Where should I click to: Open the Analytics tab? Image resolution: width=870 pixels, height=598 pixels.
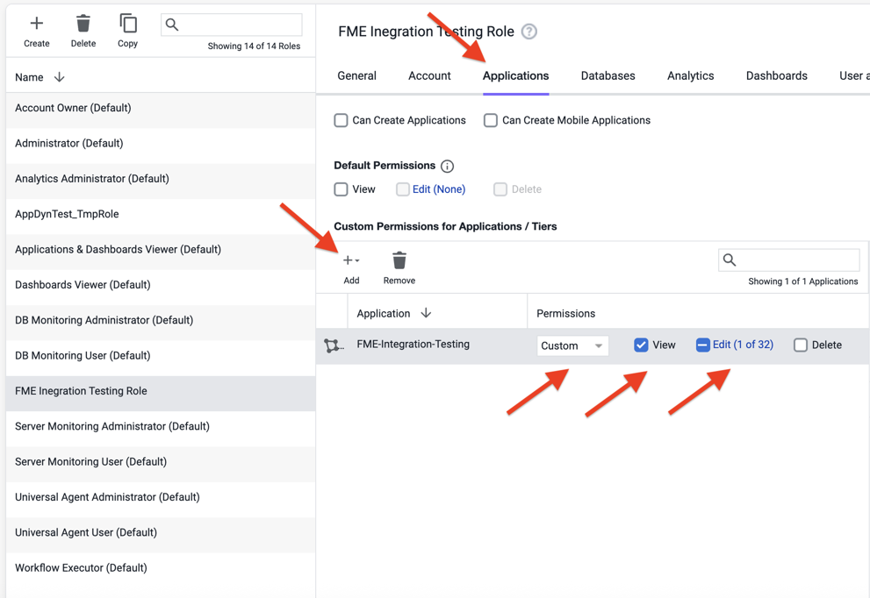pos(690,76)
